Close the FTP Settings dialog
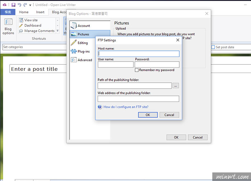This screenshot has height=181, width=251. (x=178, y=40)
